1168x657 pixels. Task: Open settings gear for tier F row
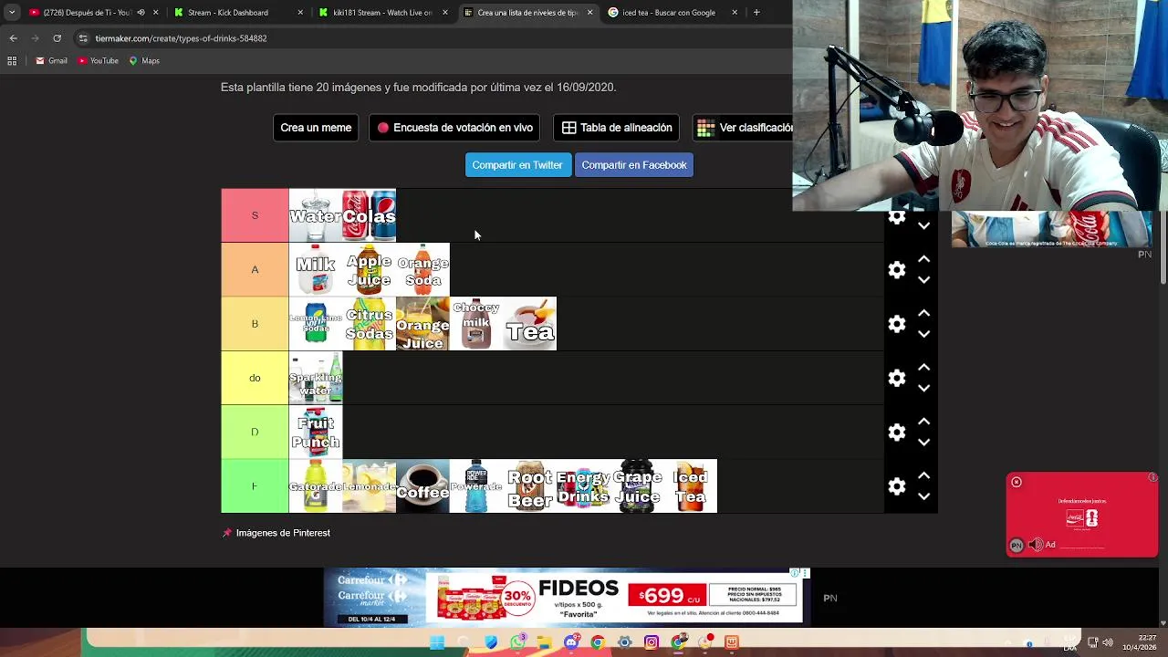[x=897, y=486]
